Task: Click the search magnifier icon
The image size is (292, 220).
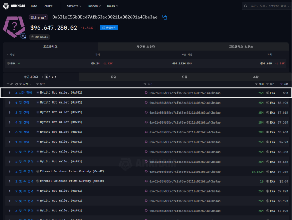Action: pos(247,6)
